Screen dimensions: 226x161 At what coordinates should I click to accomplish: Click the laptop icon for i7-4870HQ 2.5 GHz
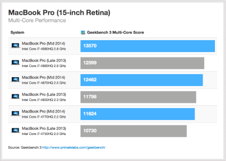15,79
